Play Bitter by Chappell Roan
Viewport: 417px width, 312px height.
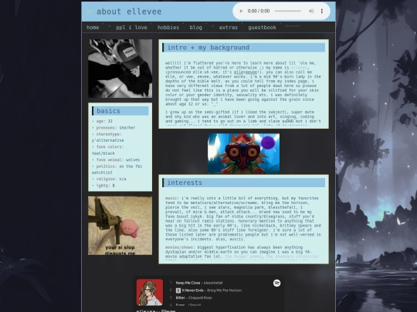194,297
